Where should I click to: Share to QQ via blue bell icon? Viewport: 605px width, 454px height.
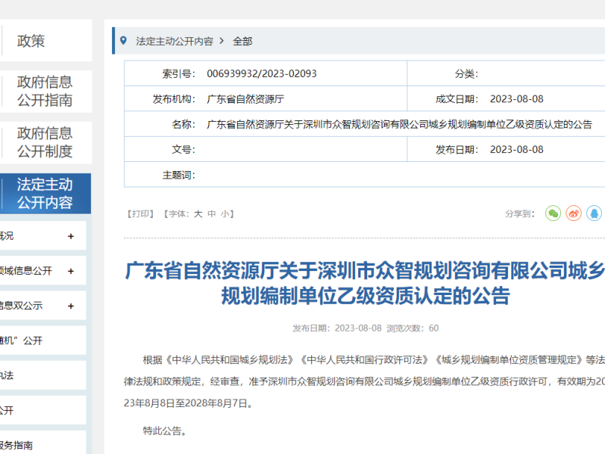594,213
